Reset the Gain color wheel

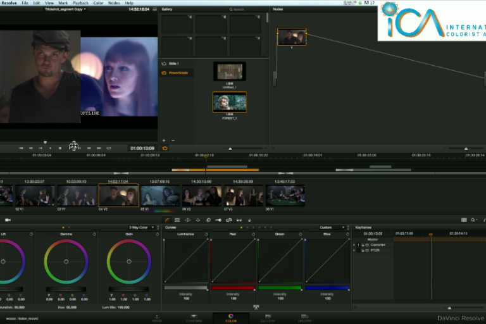[x=158, y=234]
